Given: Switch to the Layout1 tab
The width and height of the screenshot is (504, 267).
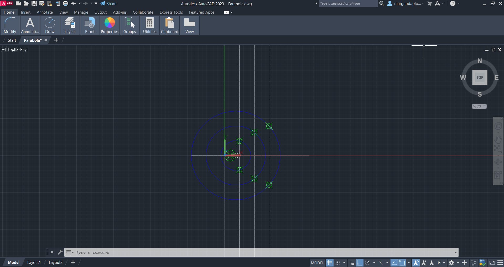Looking at the screenshot, I should pos(34,262).
